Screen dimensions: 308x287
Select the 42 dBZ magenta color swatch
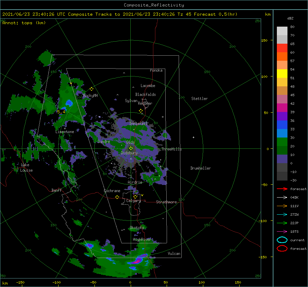tap(282, 107)
